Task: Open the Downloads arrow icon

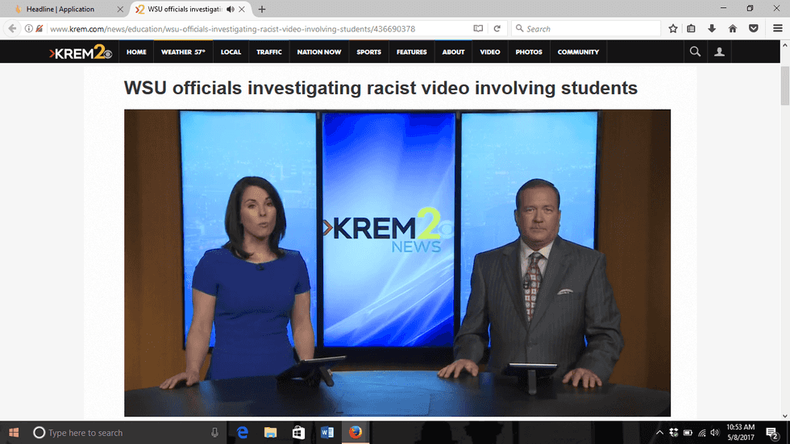Action: pyautogui.click(x=712, y=29)
